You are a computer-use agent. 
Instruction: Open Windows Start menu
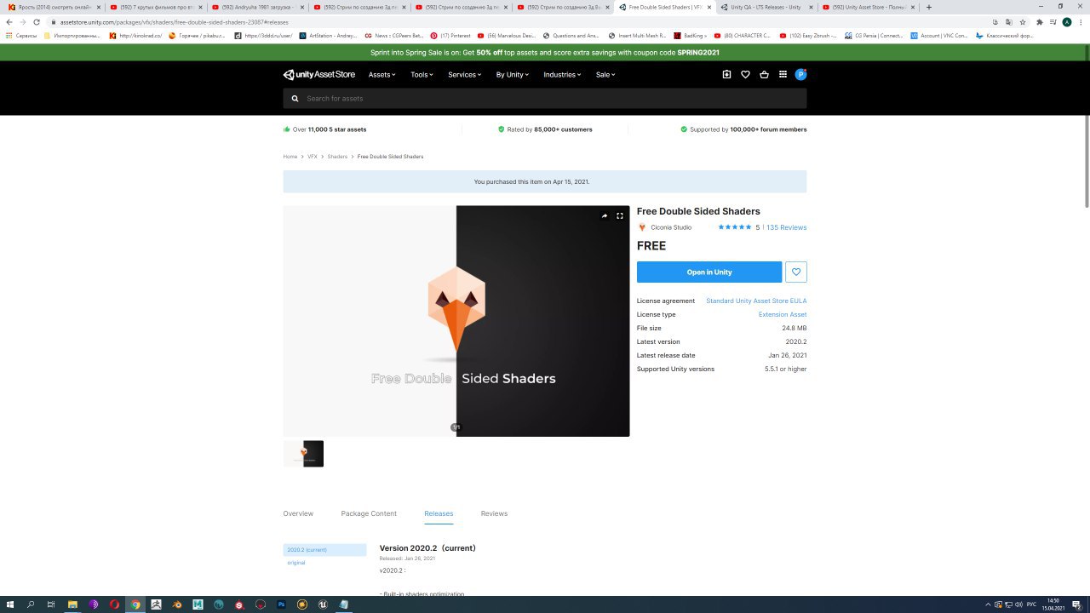click(10, 604)
